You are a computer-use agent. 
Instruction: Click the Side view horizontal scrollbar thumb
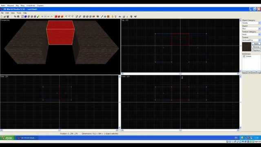60,130
